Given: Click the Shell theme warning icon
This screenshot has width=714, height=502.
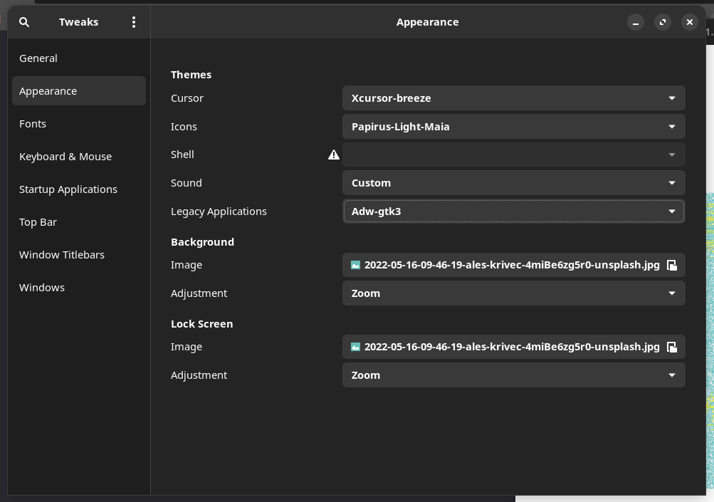Looking at the screenshot, I should (333, 155).
